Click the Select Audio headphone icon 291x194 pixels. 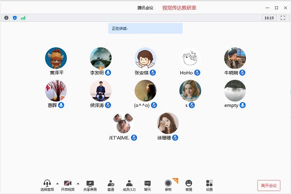47,183
